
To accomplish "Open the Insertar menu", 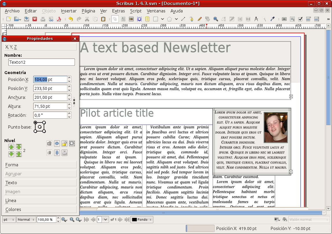I will coord(69,11).
